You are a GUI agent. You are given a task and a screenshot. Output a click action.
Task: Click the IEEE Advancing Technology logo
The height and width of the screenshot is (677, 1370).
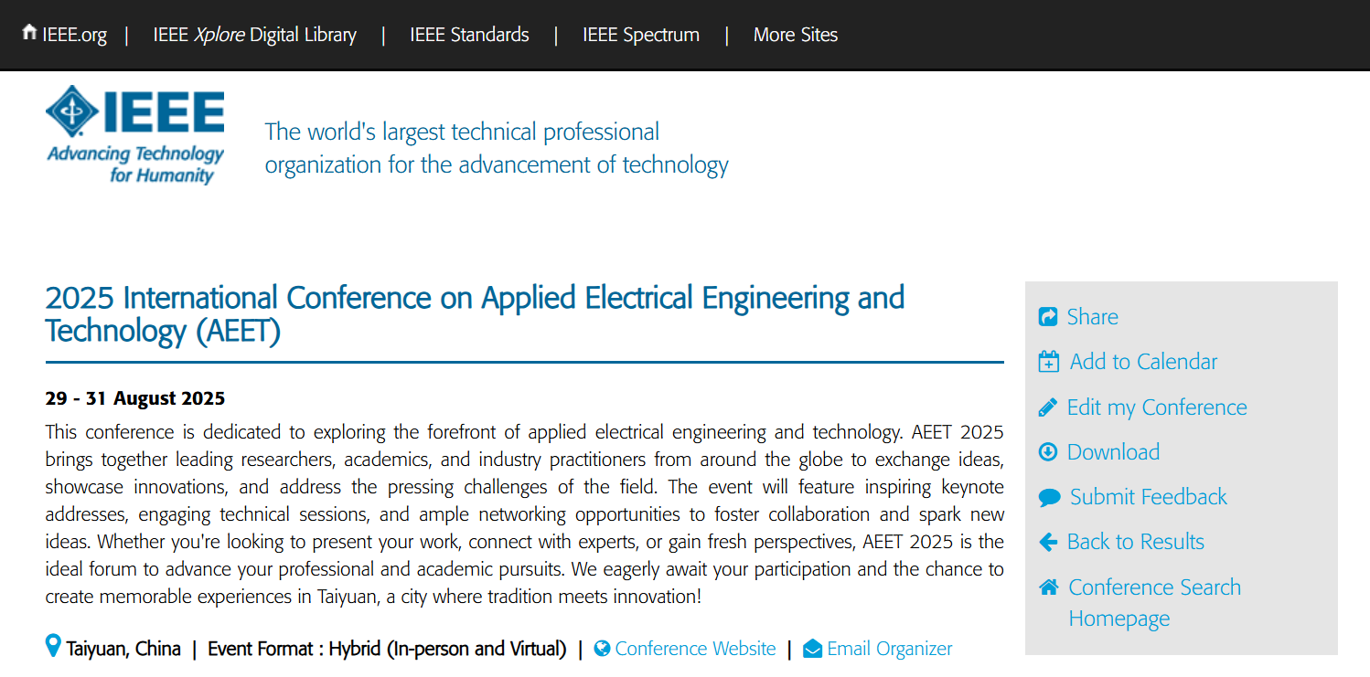pos(134,132)
